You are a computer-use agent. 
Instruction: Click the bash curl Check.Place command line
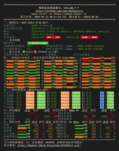(x=59, y=14)
